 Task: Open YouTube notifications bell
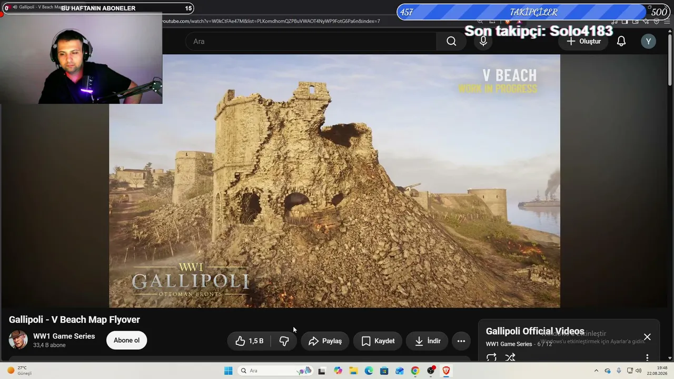tap(621, 42)
